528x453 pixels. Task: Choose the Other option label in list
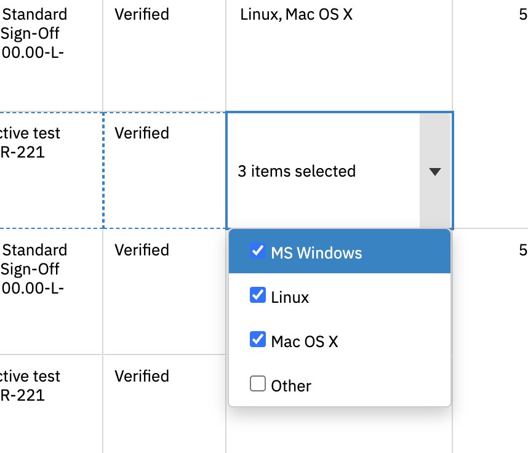291,386
